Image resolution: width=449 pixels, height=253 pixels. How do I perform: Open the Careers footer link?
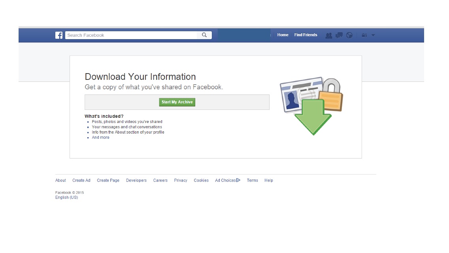(x=160, y=180)
